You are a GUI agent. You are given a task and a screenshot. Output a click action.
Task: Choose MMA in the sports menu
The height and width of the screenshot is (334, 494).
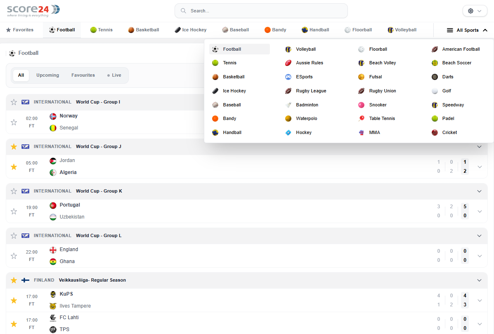369,132
